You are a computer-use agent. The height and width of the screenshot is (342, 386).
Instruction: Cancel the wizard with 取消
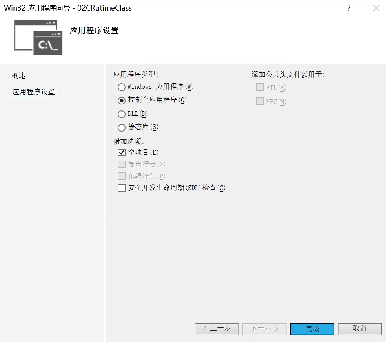[360, 329]
